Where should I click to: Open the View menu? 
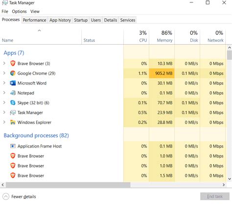coord(35,11)
